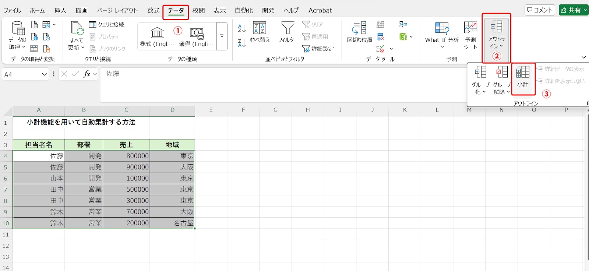
Task: Open the Data Model dropdown arrow
Action: 411,37
